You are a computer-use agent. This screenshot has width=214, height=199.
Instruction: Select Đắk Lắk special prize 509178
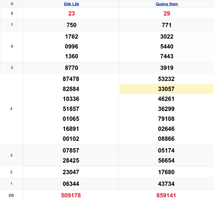(71, 195)
